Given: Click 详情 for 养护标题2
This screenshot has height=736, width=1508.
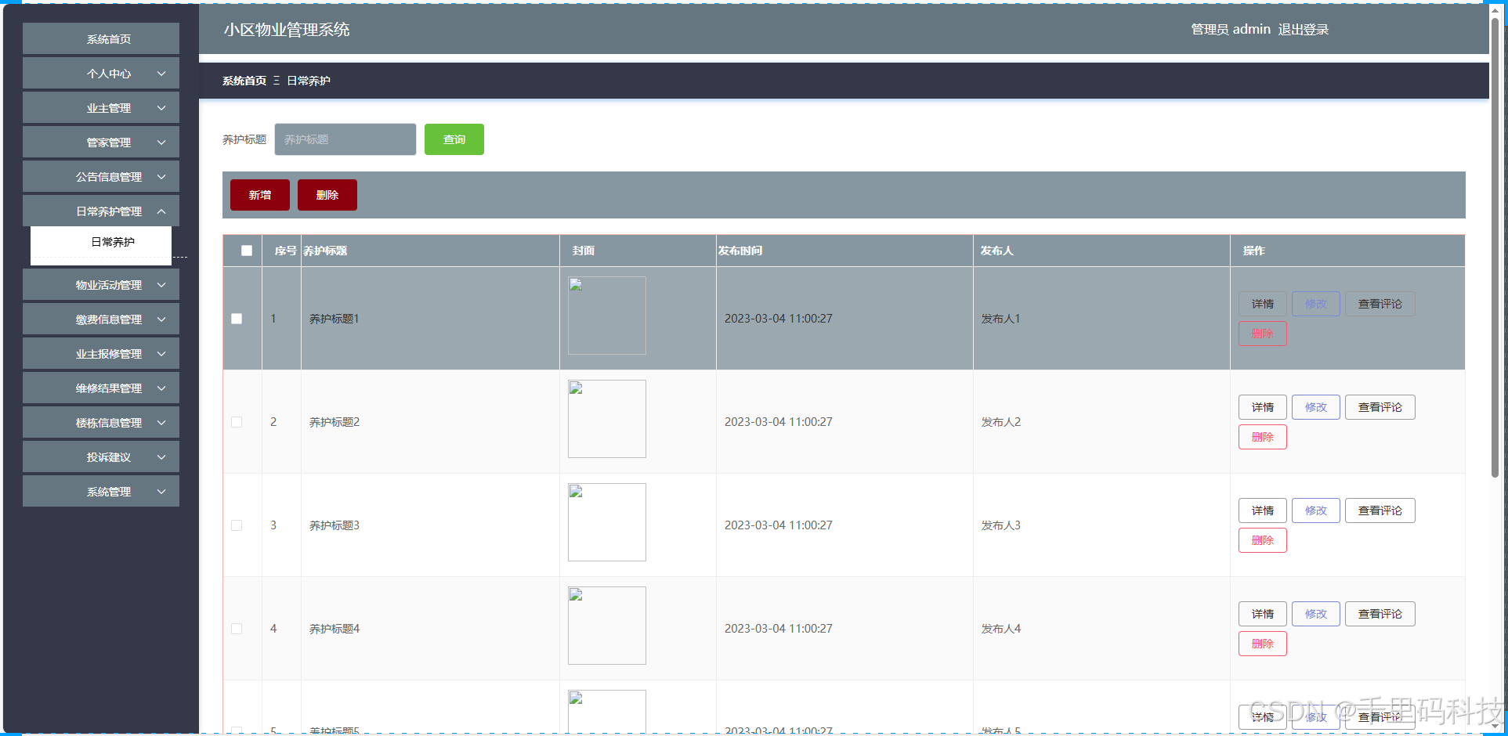Looking at the screenshot, I should coord(1263,407).
